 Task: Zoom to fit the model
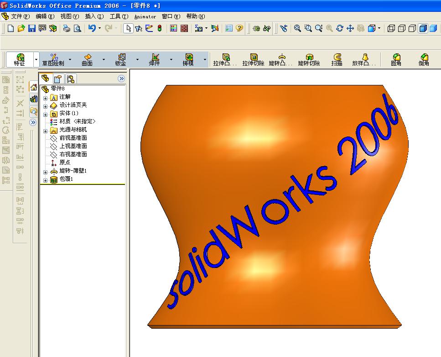(297, 28)
